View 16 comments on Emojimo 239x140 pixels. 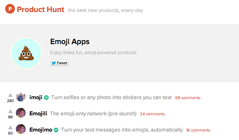[x=198, y=130]
